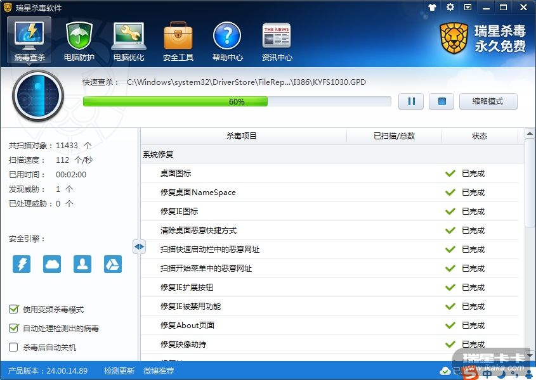Click the cloud security engine icon

52,264
